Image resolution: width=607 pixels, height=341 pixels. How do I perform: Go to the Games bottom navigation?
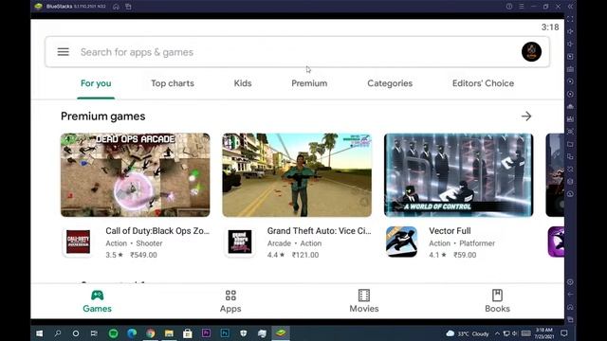(x=97, y=301)
